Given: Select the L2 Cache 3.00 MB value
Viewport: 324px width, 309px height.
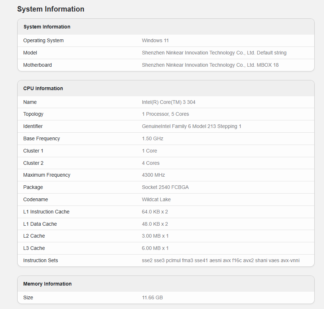Looking at the screenshot, I should 155,236.
